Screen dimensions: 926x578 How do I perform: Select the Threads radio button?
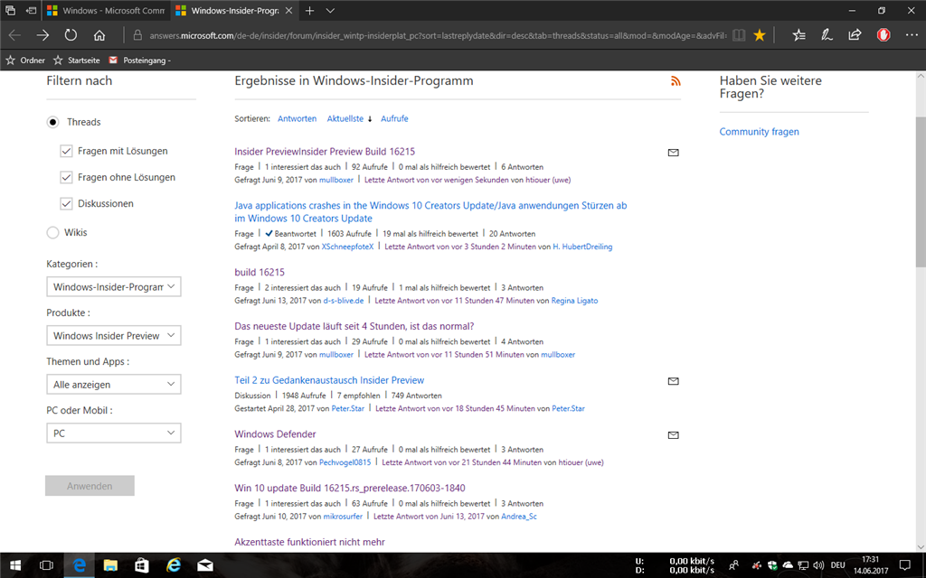[x=52, y=122]
